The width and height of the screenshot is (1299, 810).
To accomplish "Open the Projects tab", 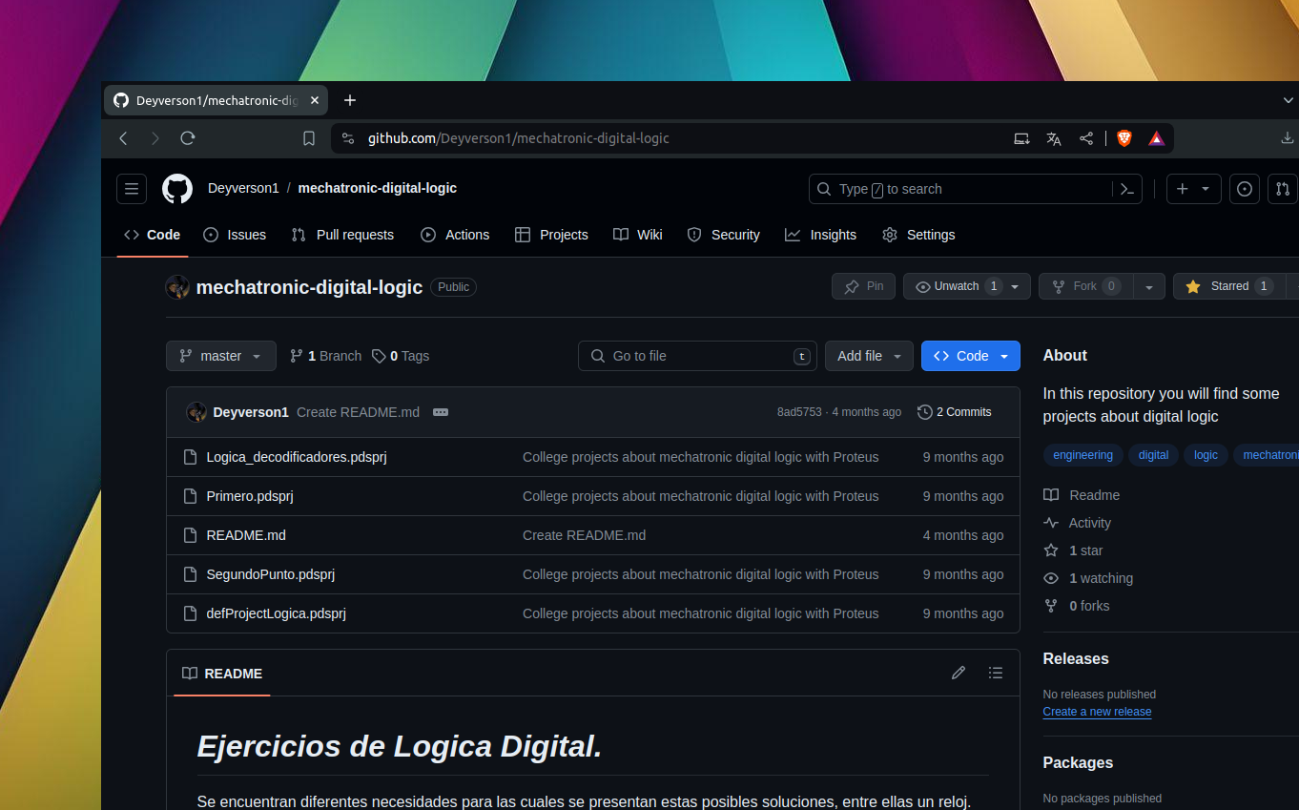I will tap(551, 235).
